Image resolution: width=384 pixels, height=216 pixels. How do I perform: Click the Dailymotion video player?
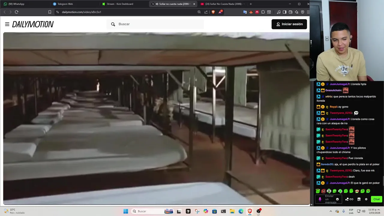[156, 118]
